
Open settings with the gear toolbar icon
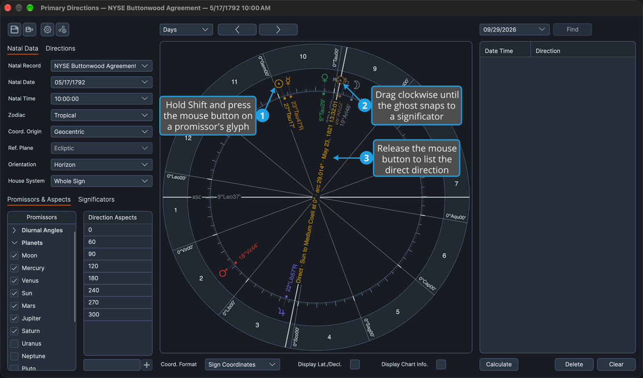[x=47, y=30]
